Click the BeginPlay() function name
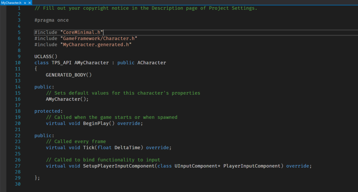The width and height of the screenshot is (358, 192). click(x=99, y=123)
